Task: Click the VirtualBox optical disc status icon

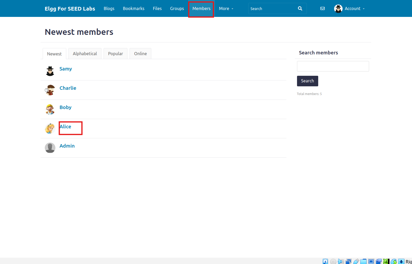Action: coord(333,261)
